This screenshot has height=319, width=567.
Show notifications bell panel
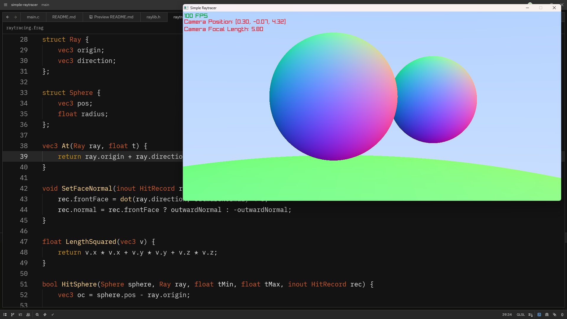coord(562,315)
